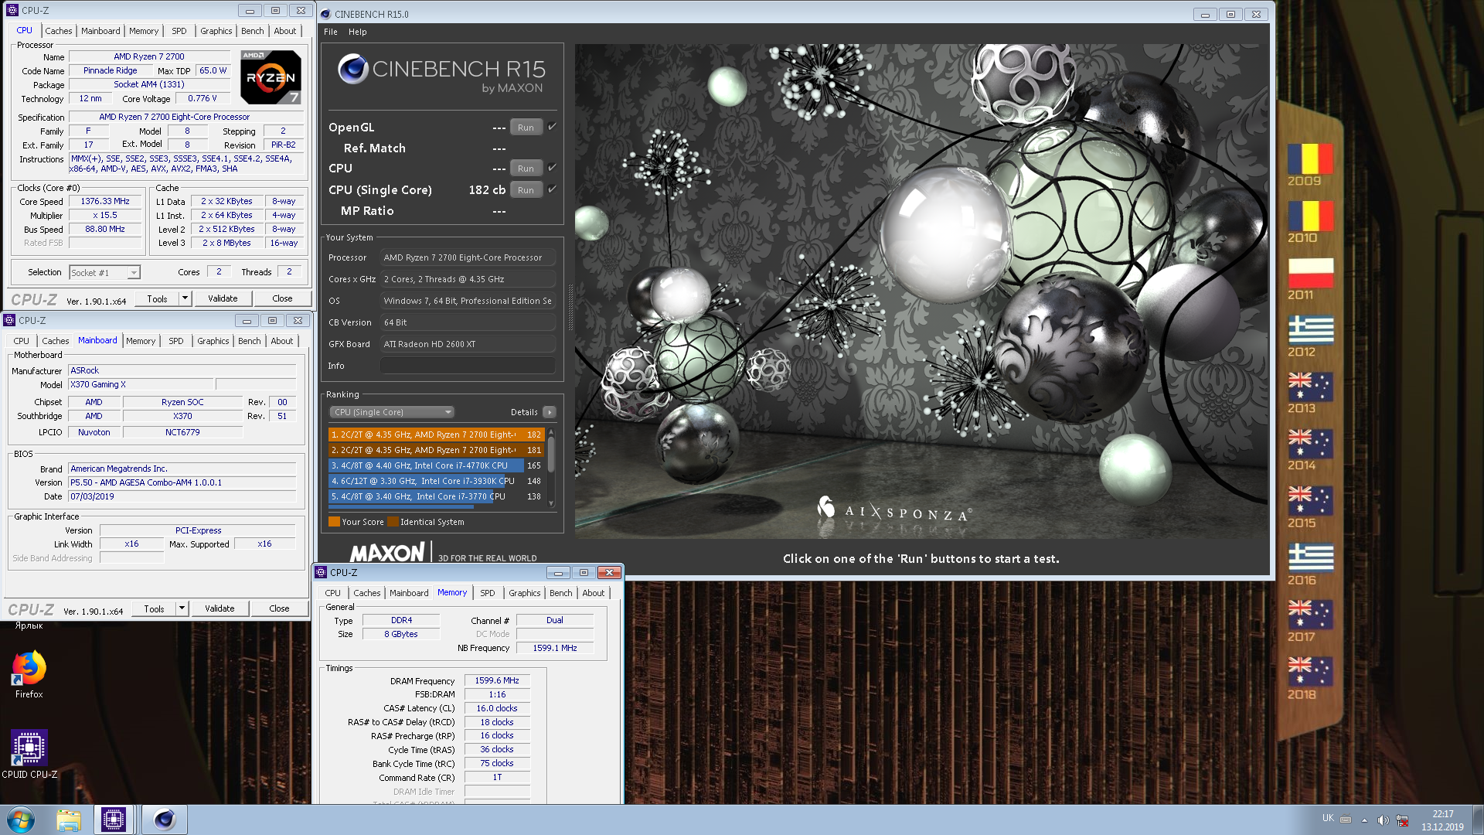Viewport: 1484px width, 835px height.
Task: Select the ranking entry for the i7-4770K
Action: pyautogui.click(x=437, y=465)
